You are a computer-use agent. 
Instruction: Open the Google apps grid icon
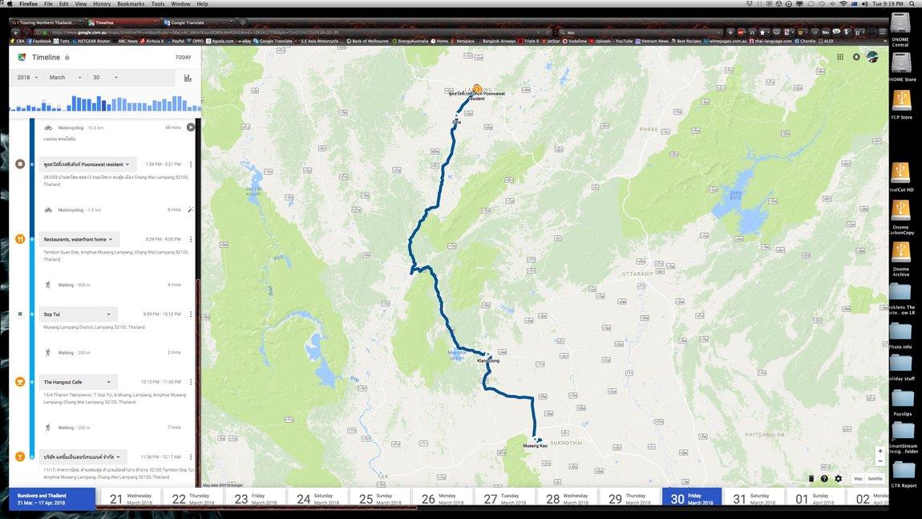[839, 57]
